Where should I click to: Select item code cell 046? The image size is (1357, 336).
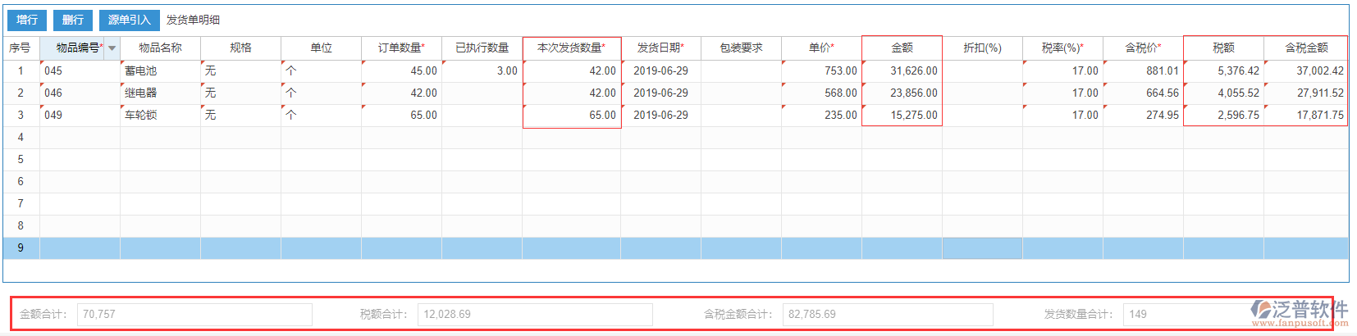80,93
